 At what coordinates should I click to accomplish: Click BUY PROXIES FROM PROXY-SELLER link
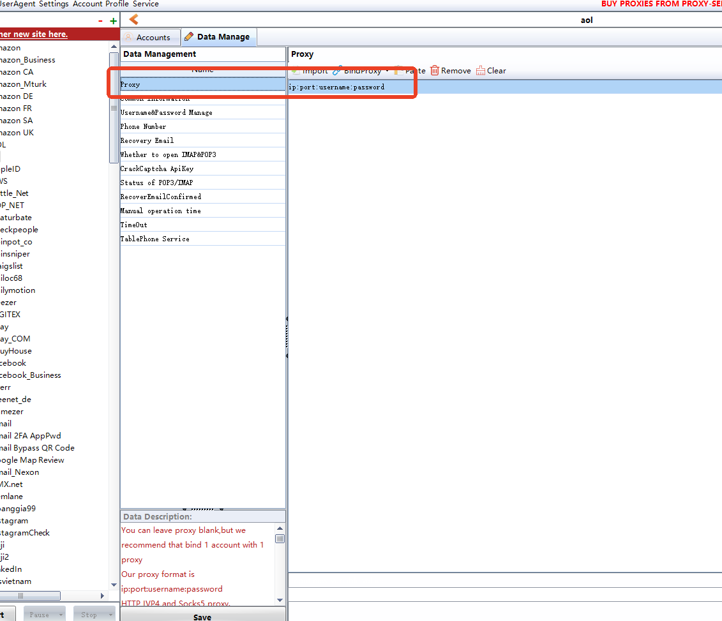coord(661,4)
